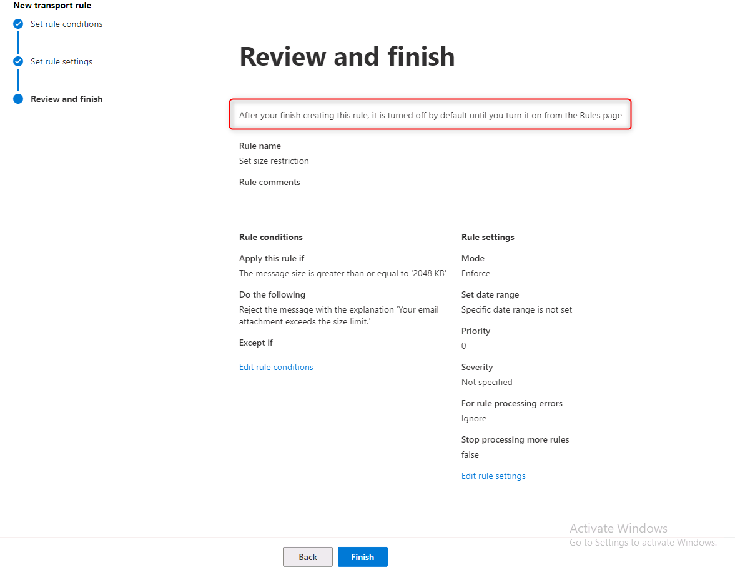Click the Set rule conditions checkmark icon
735x572 pixels.
click(18, 24)
